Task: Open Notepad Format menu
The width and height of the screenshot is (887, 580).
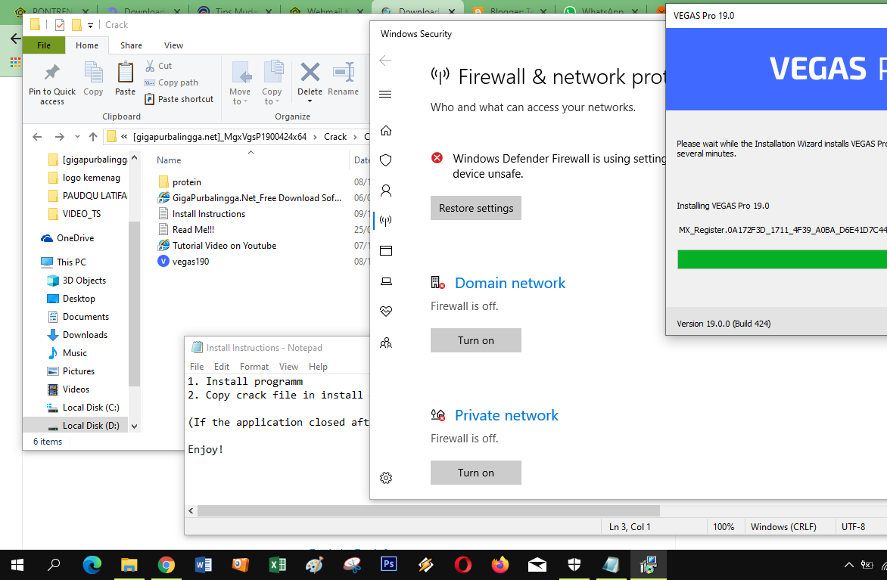Action: point(254,366)
